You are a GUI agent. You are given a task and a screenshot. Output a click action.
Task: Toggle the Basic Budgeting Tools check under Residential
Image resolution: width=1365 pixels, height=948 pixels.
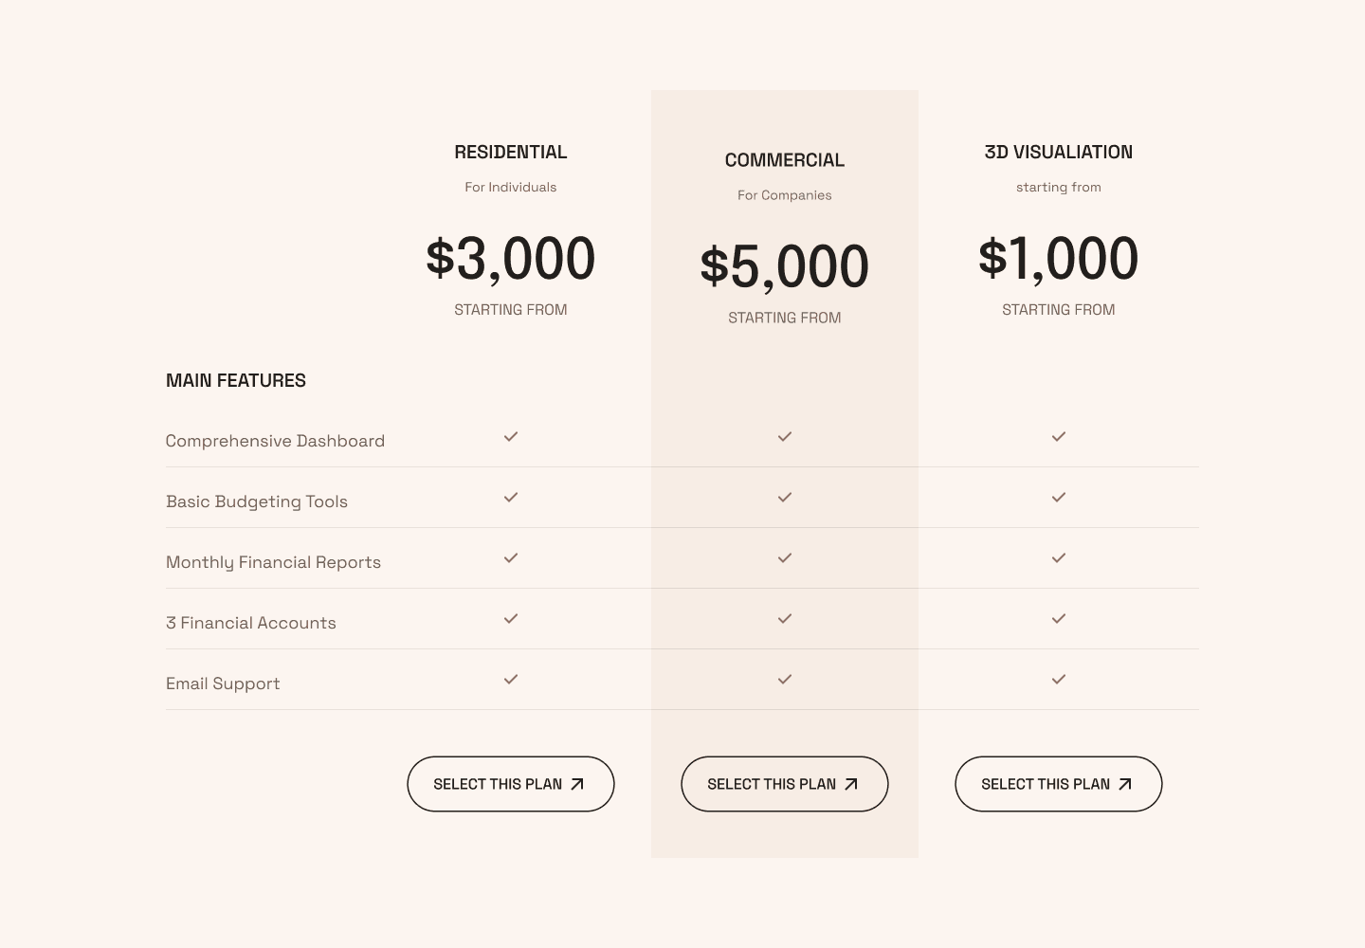pos(510,497)
